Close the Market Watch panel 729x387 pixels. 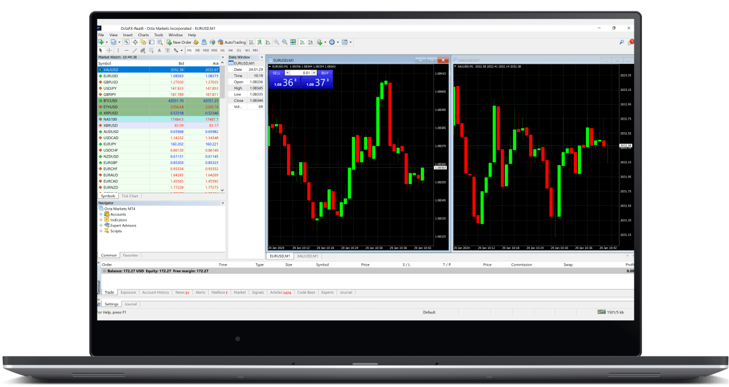coord(223,58)
